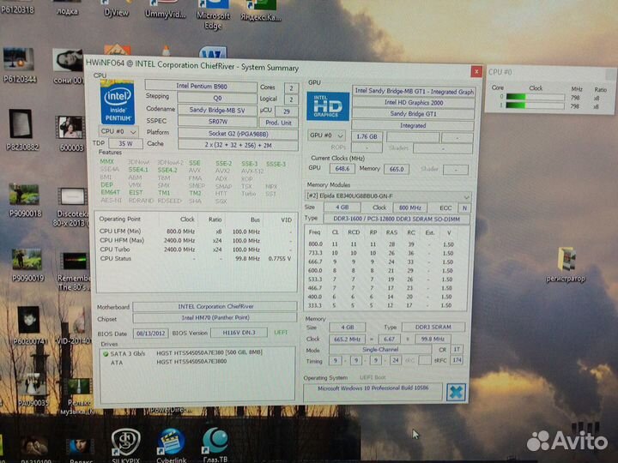Click the green UEFI label
Image resolution: width=618 pixels, height=463 pixels.
click(x=281, y=333)
